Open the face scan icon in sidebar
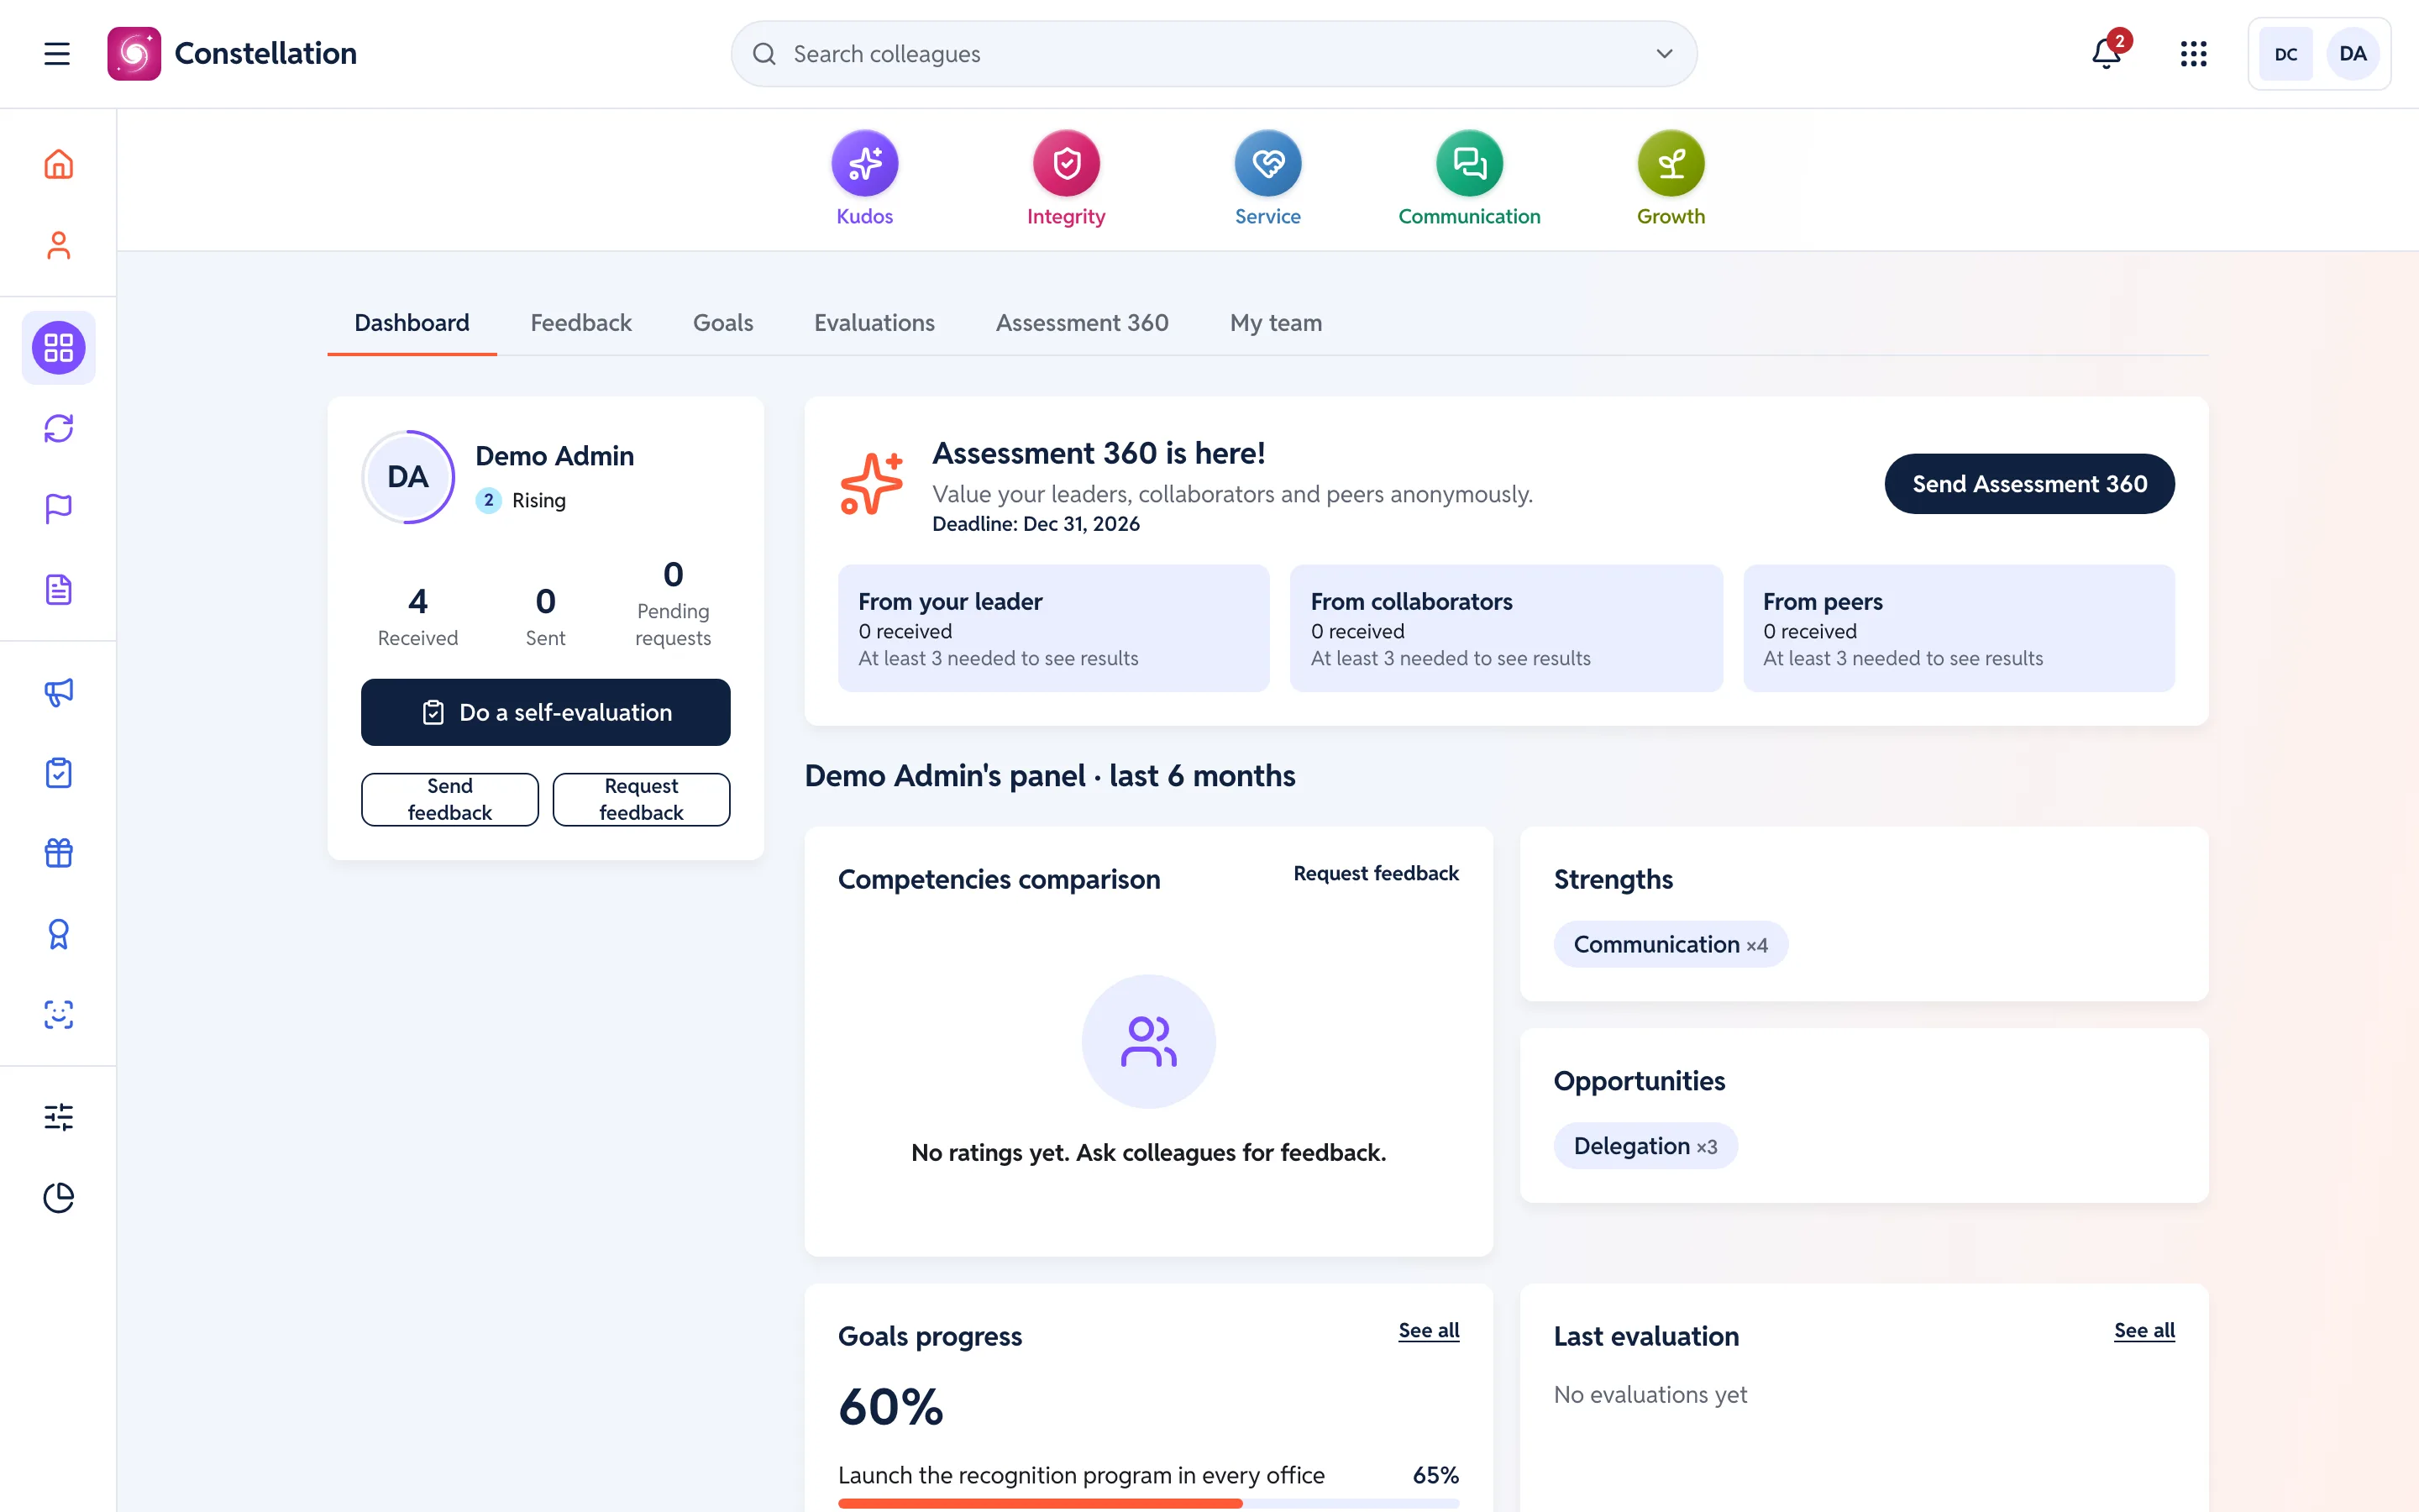The image size is (2419, 1512). coord(59,1015)
